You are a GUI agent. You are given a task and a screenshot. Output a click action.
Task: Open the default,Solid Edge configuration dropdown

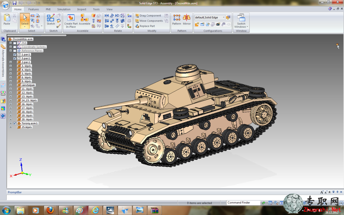(223, 17)
